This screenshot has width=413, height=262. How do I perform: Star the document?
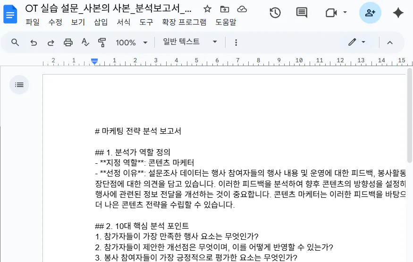207,9
